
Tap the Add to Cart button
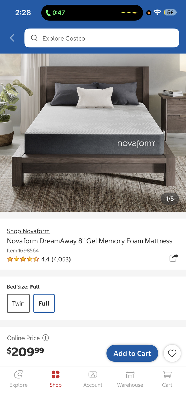click(132, 353)
